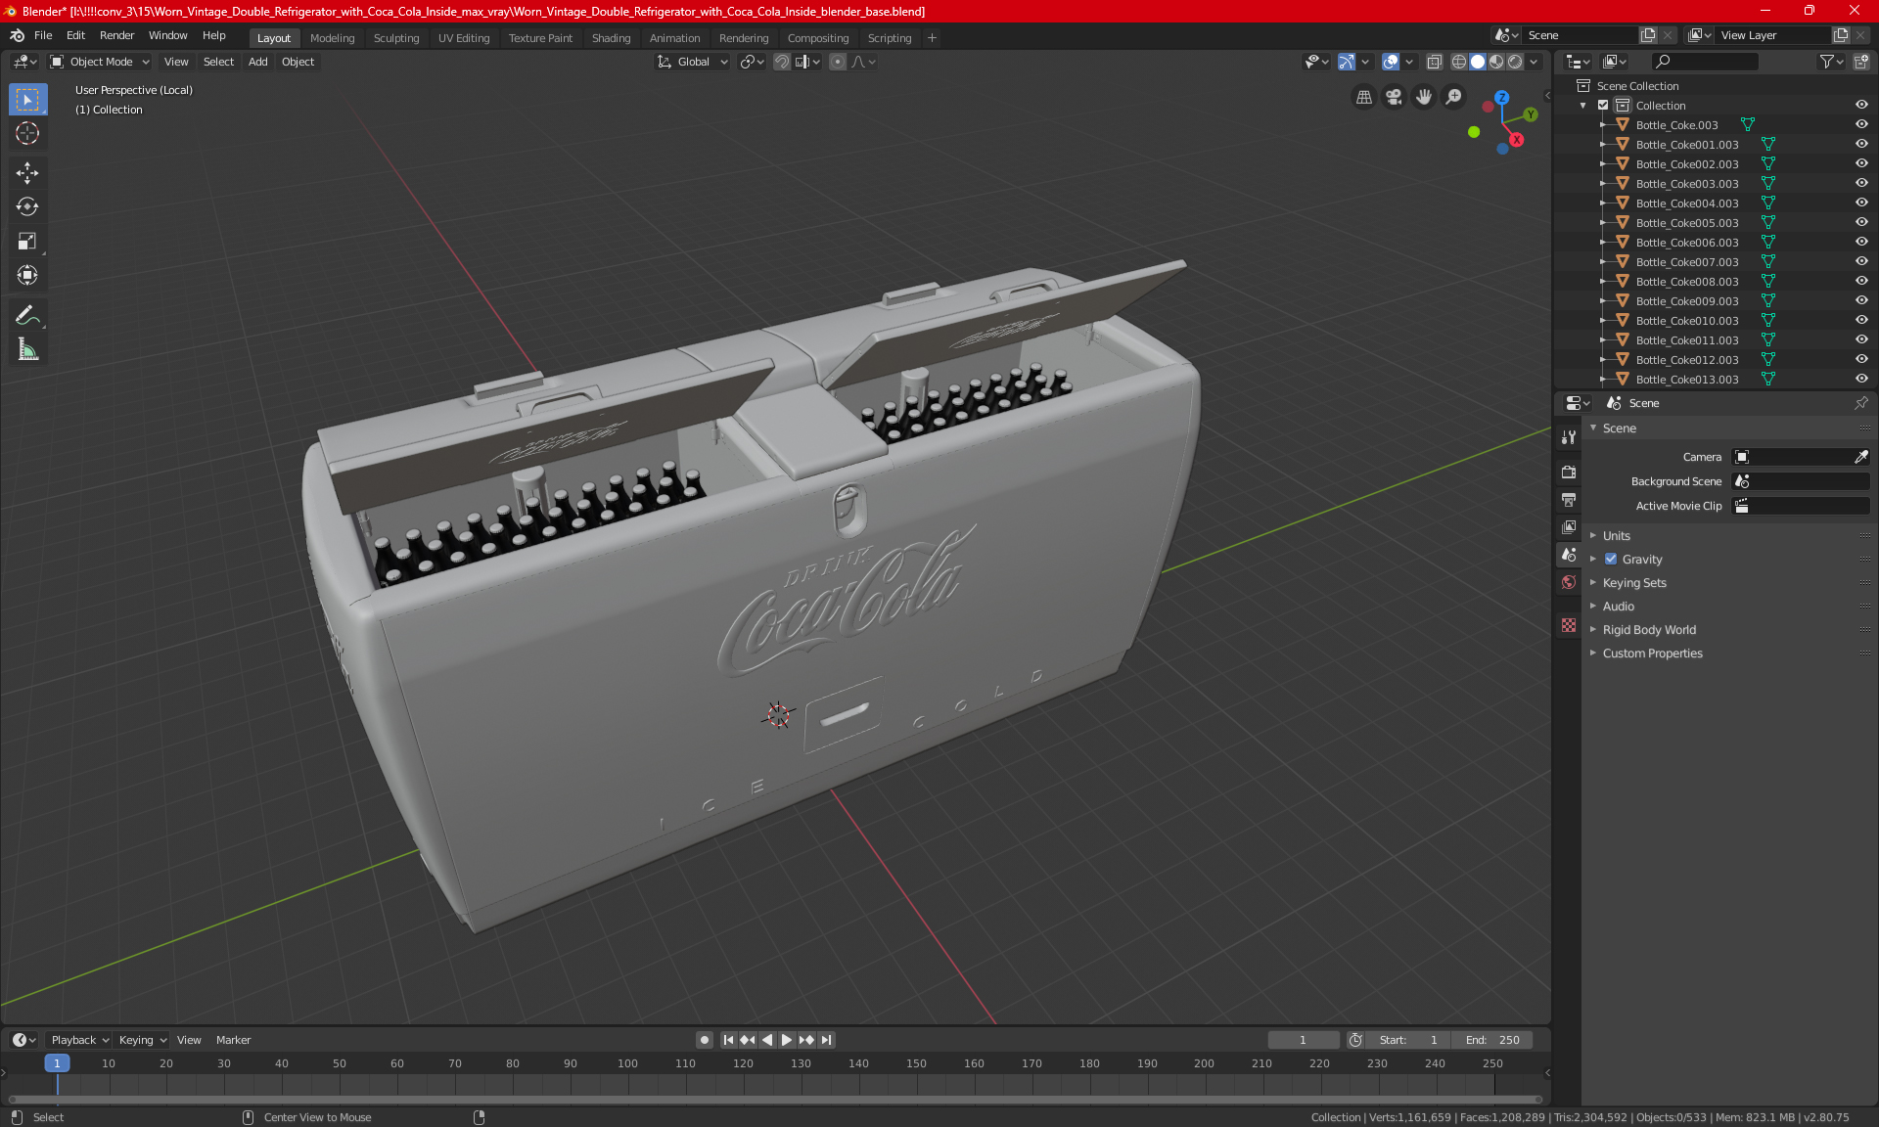
Task: Open the World properties tab
Action: click(1569, 582)
